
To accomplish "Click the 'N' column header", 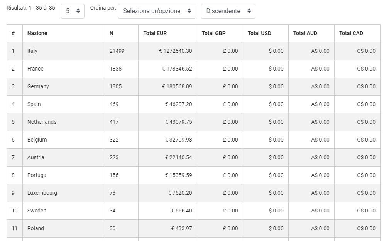I will click(111, 33).
